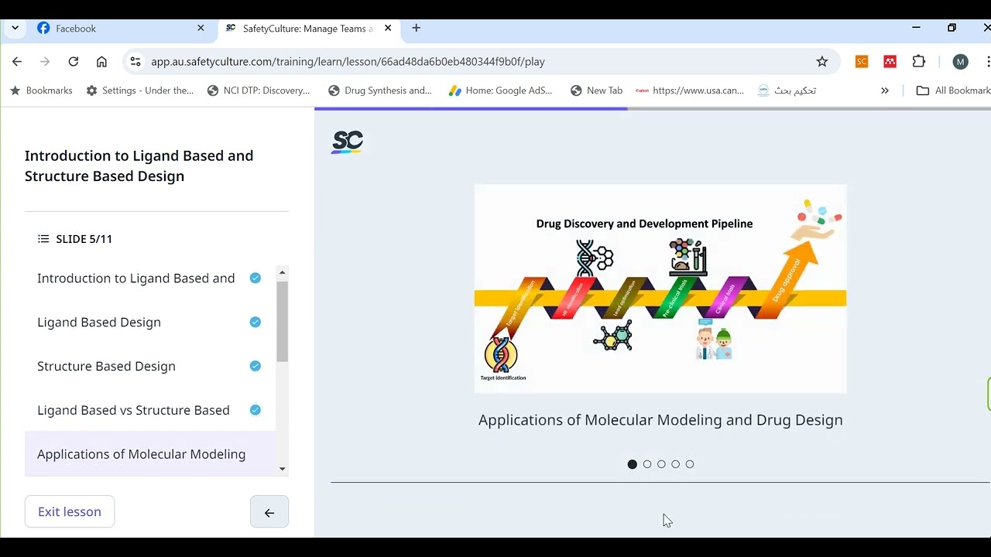Minimize the browser window
The image size is (991, 557).
(x=916, y=28)
